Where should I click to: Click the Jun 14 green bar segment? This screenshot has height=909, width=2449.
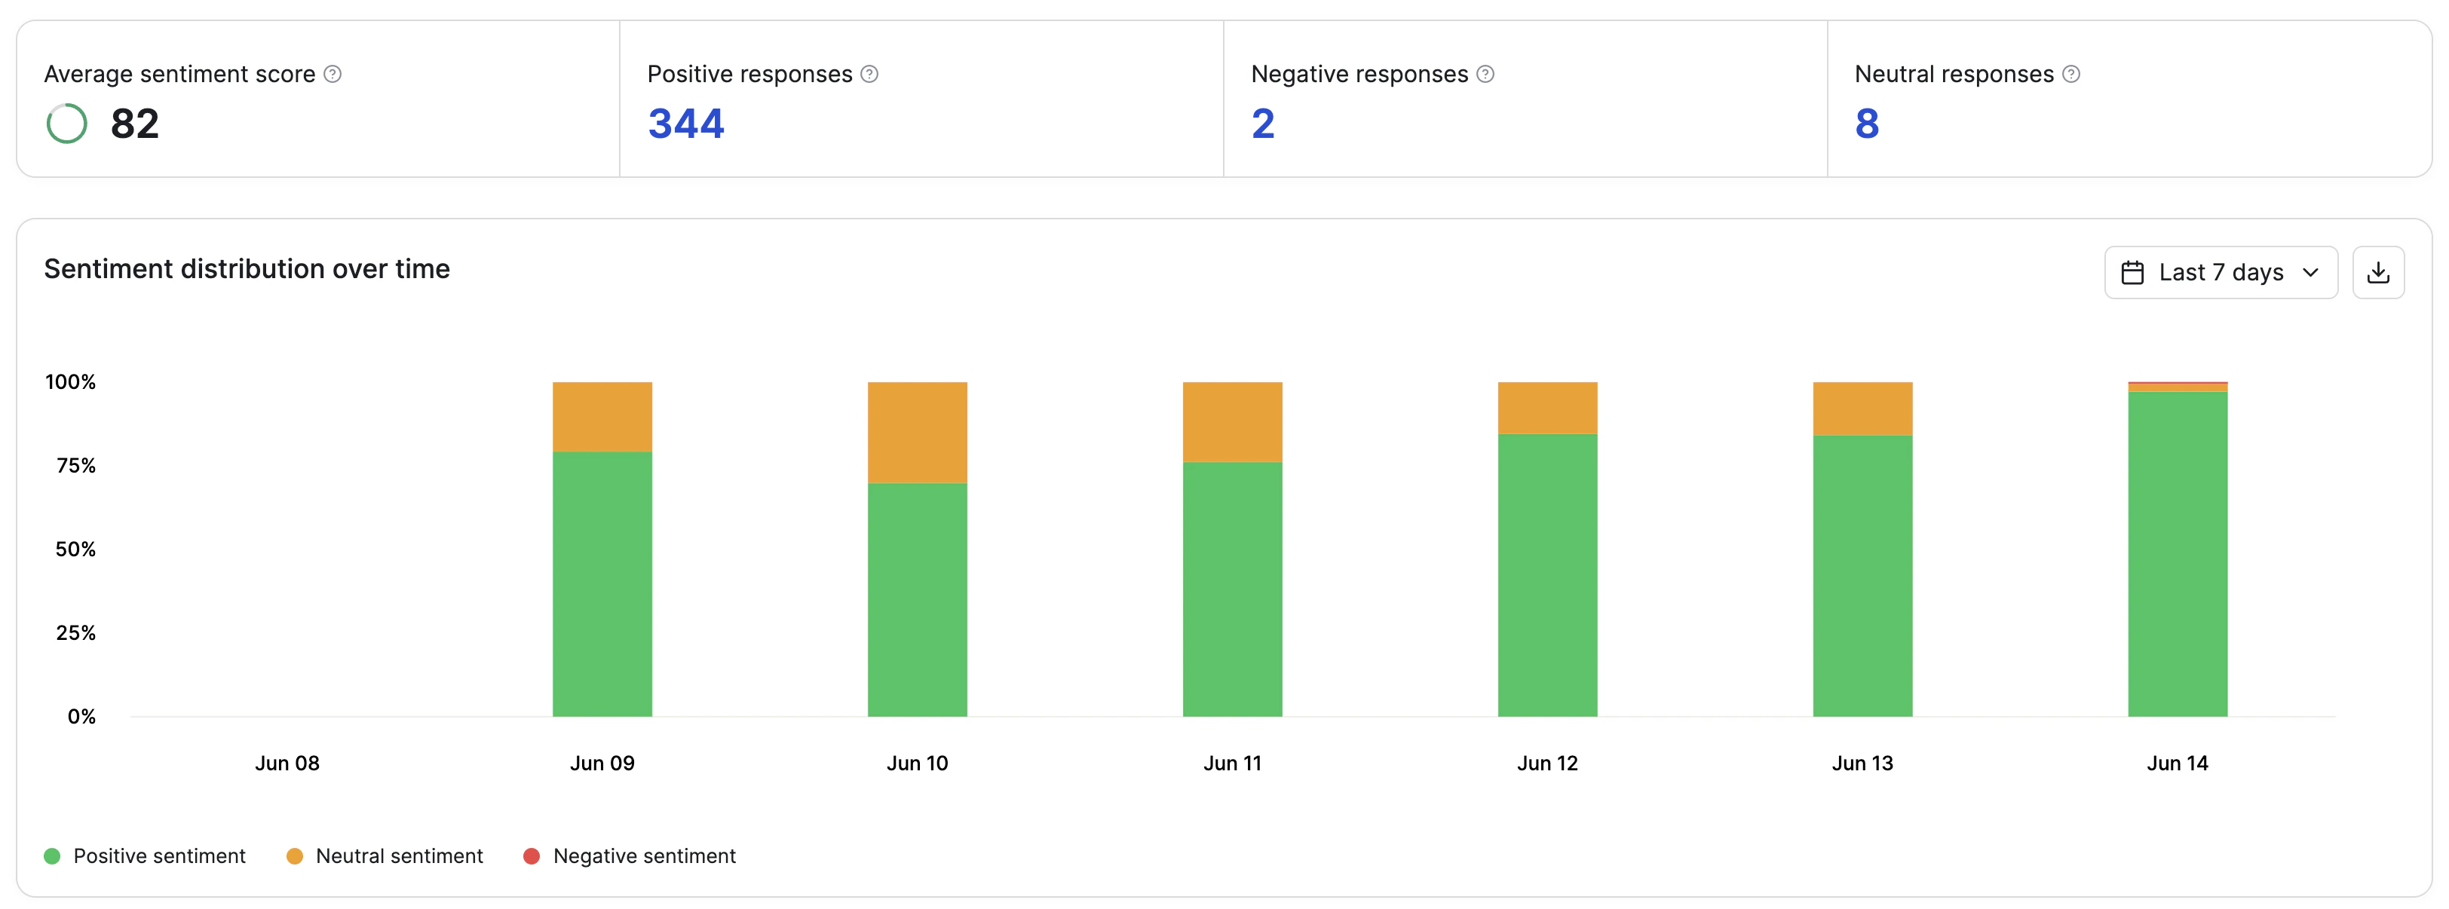[x=2177, y=553]
